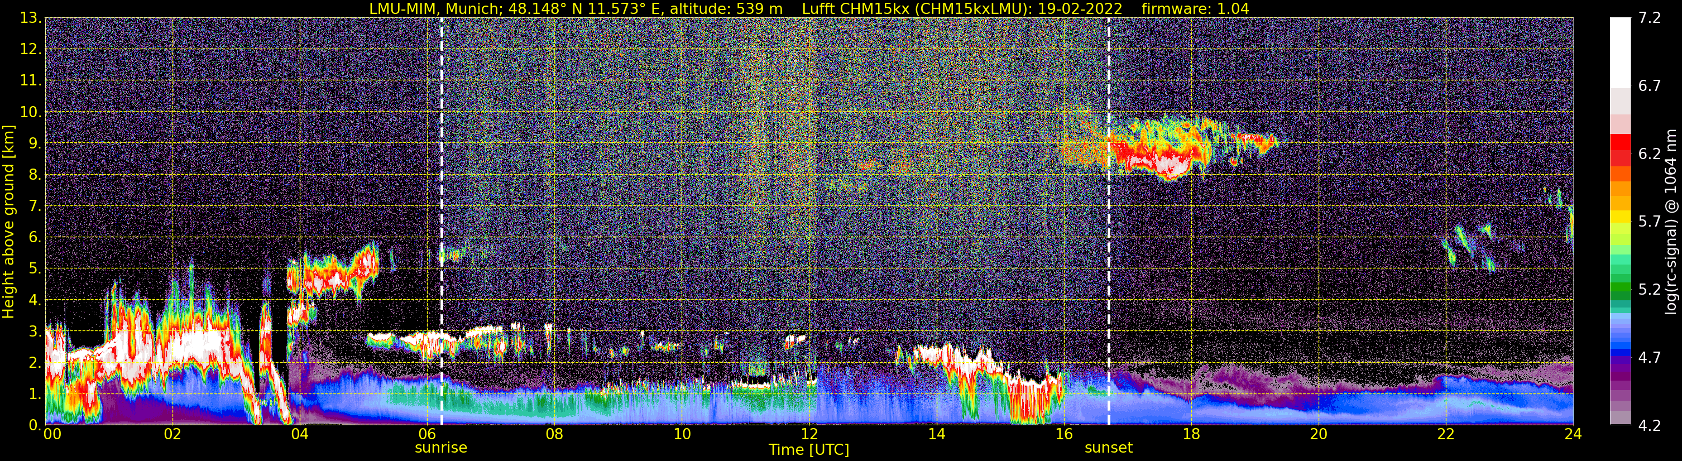Image resolution: width=1682 pixels, height=461 pixels.
Task: Click the '4.7' colorbar value
Action: pyautogui.click(x=1650, y=357)
